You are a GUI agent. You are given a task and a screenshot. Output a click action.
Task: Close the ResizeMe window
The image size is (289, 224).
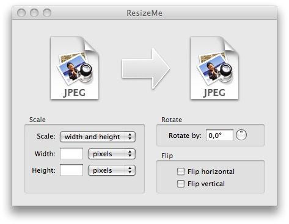21,13
